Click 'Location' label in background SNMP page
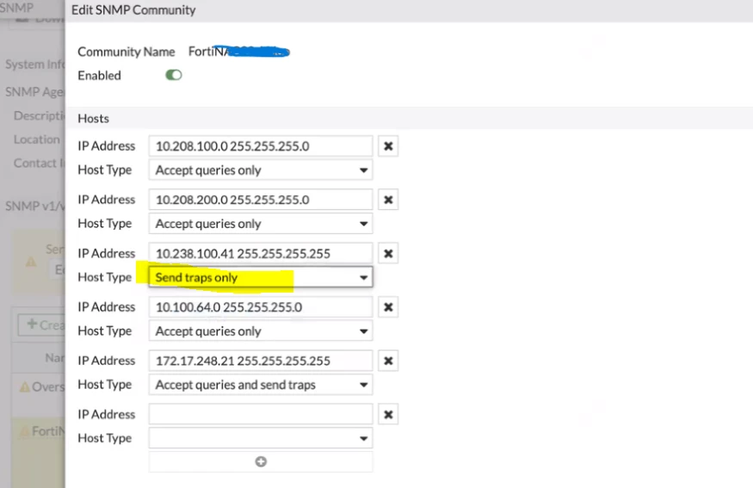Screen dimensions: 753x488 (37, 139)
